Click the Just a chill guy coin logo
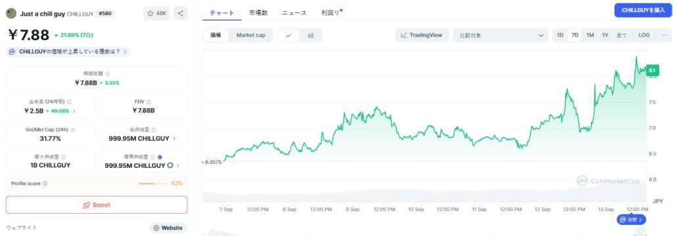This screenshot has width=673, height=236. pyautogui.click(x=11, y=13)
